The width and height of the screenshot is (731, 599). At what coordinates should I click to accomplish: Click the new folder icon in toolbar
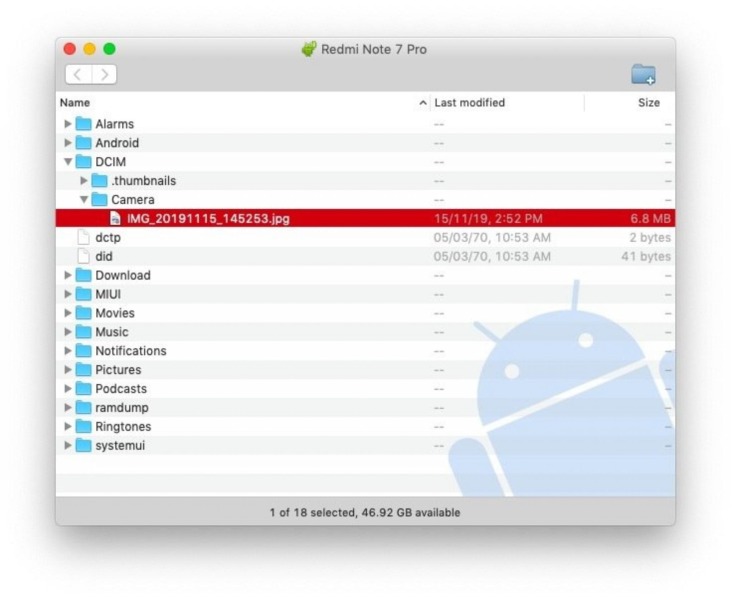tap(643, 74)
